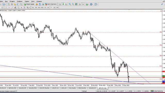Switch to the BRN,Monthly chart tab
This screenshot has width=165, height=93.
[82, 88]
